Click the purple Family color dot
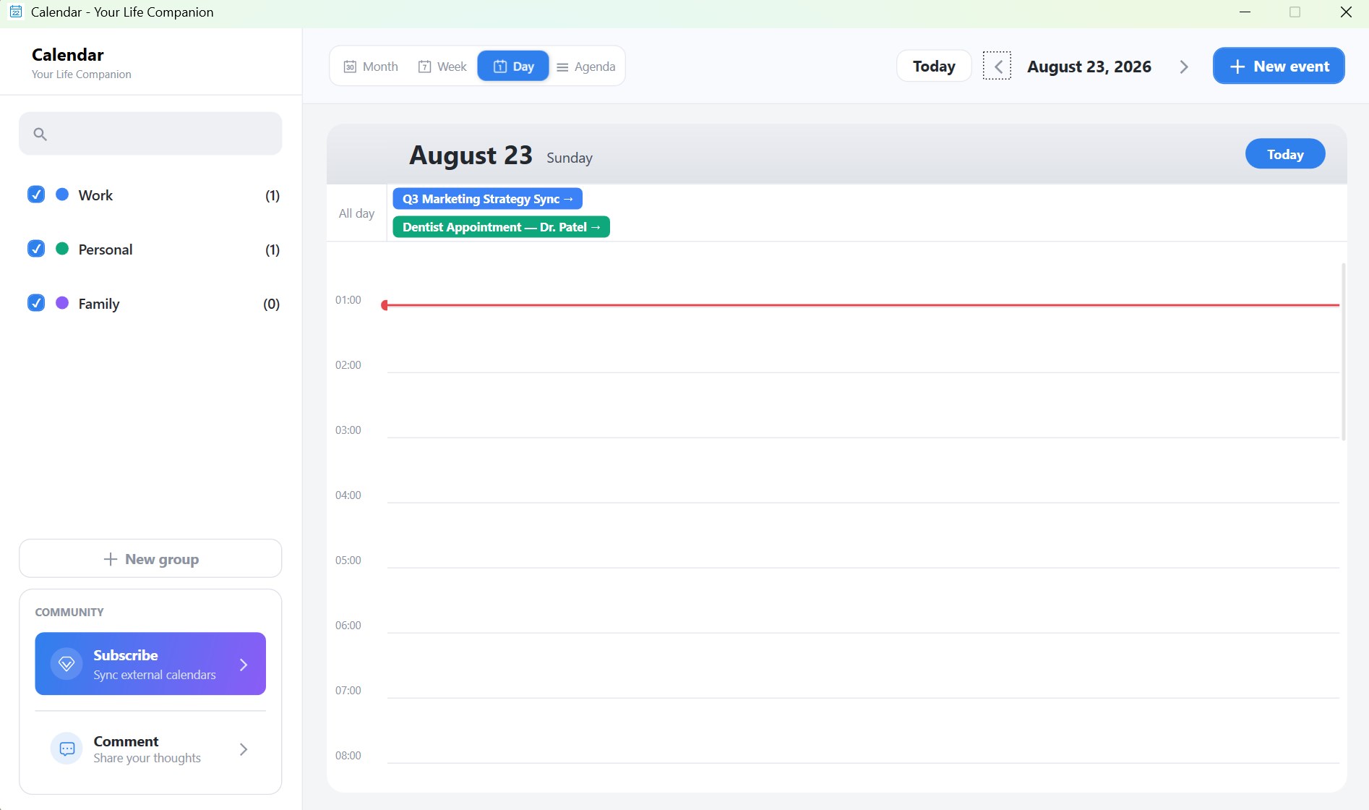This screenshot has width=1369, height=810. 62,303
